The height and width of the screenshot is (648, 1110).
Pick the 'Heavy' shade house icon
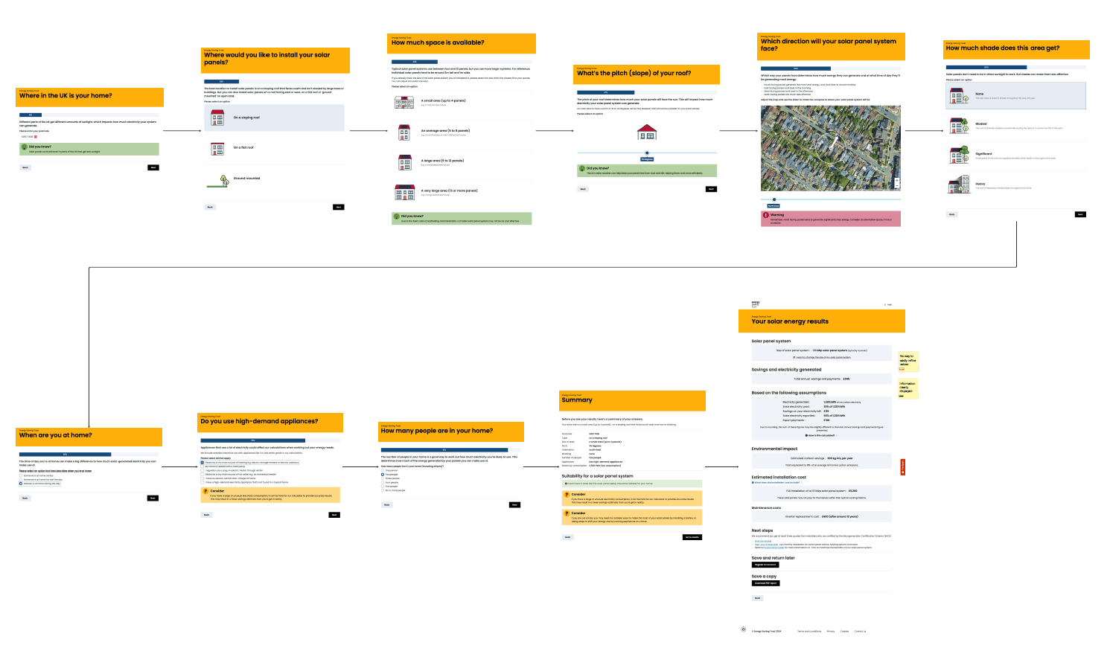coord(958,185)
